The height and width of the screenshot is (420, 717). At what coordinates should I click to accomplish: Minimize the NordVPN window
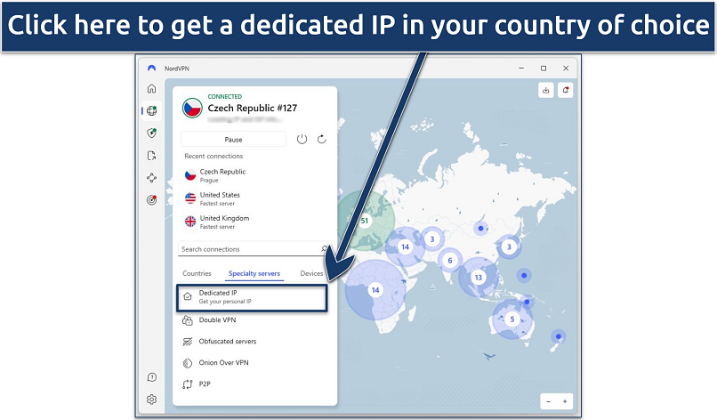point(521,69)
